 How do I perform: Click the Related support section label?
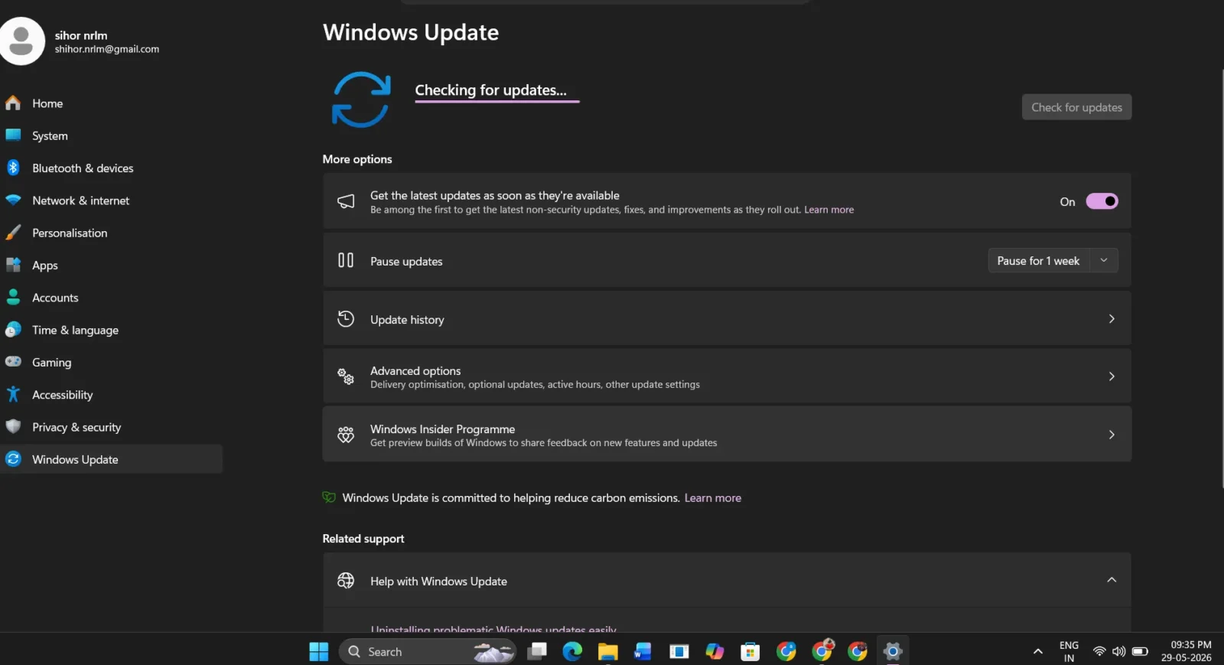363,539
